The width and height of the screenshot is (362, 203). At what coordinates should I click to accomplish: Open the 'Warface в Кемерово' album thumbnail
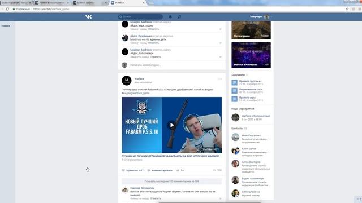pos(251,55)
